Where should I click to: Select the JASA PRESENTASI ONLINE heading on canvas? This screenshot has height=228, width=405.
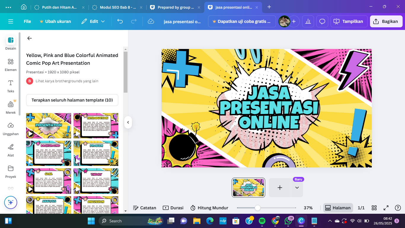click(x=269, y=107)
